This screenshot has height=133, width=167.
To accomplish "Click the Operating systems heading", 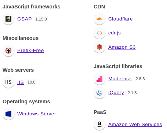I will (26, 101).
